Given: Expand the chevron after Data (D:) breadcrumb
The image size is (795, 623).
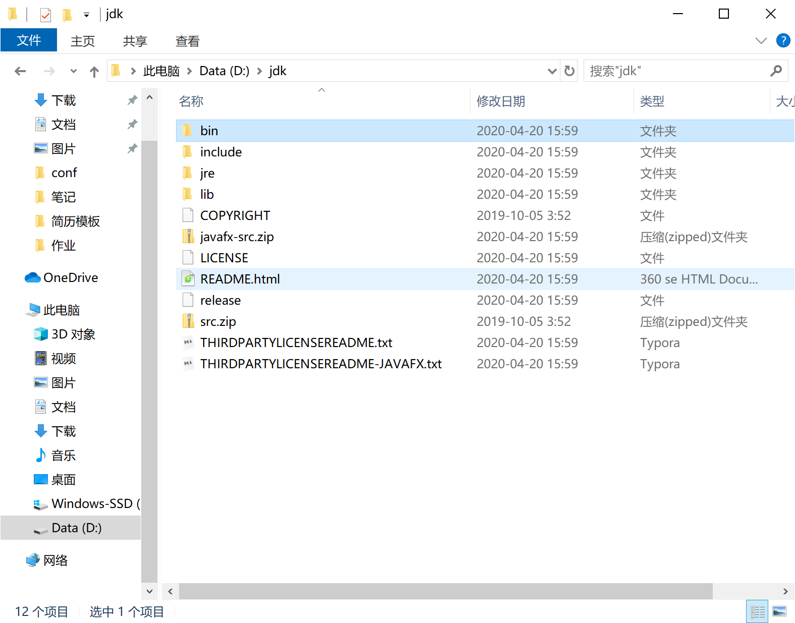Looking at the screenshot, I should click(259, 71).
